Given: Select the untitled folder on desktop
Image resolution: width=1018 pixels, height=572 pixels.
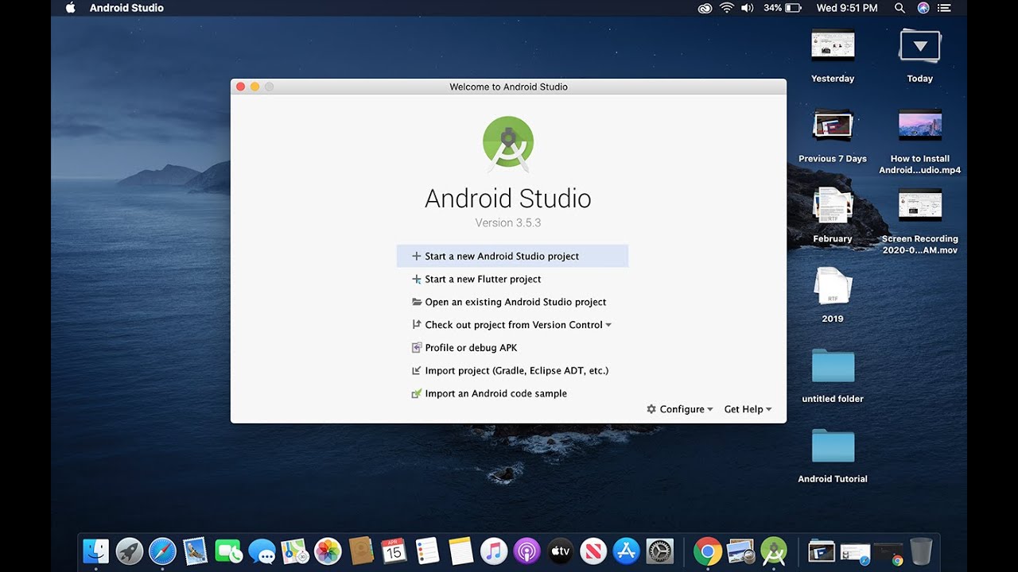Looking at the screenshot, I should (833, 376).
